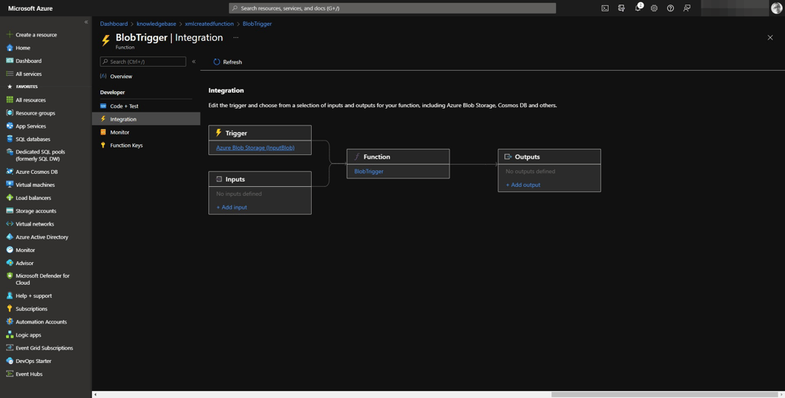Click the Refresh button
This screenshot has width=785, height=398.
pyautogui.click(x=227, y=62)
